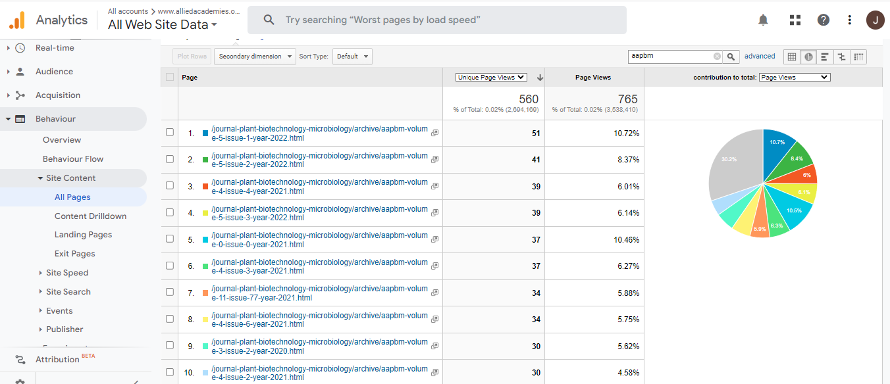Click the magnifier button beside the aapbm filter
The height and width of the screenshot is (384, 890).
coord(731,57)
